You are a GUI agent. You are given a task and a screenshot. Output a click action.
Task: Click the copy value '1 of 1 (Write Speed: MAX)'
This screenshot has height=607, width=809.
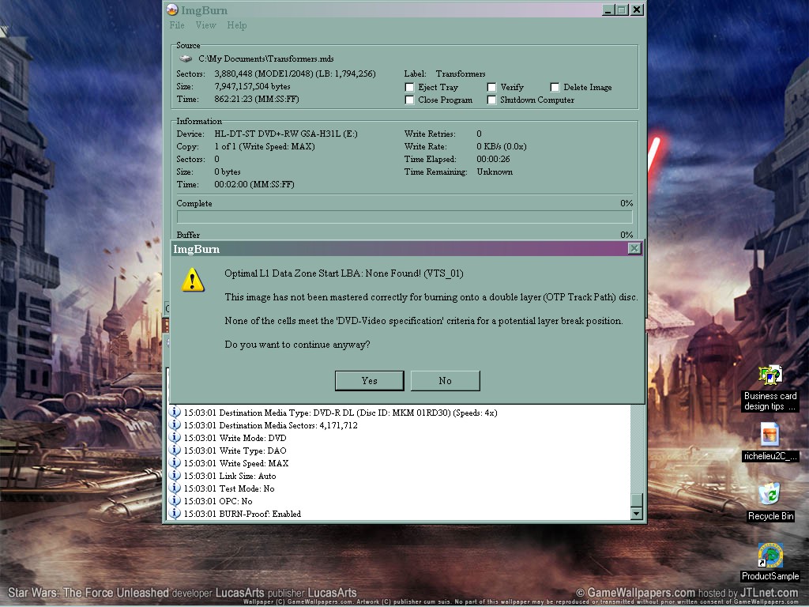(x=265, y=146)
